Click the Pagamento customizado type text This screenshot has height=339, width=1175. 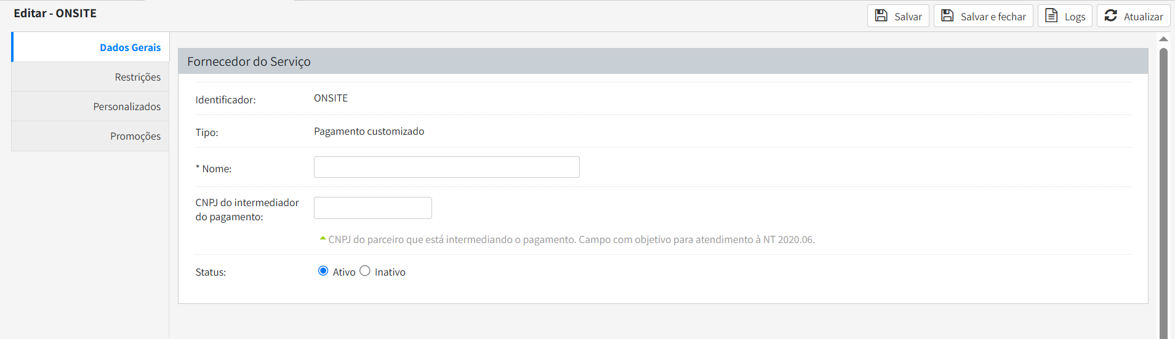(x=369, y=131)
